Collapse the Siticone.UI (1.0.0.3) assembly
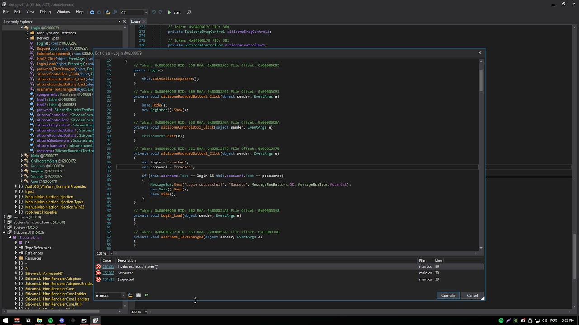This screenshot has width=579, height=325. tap(4, 232)
